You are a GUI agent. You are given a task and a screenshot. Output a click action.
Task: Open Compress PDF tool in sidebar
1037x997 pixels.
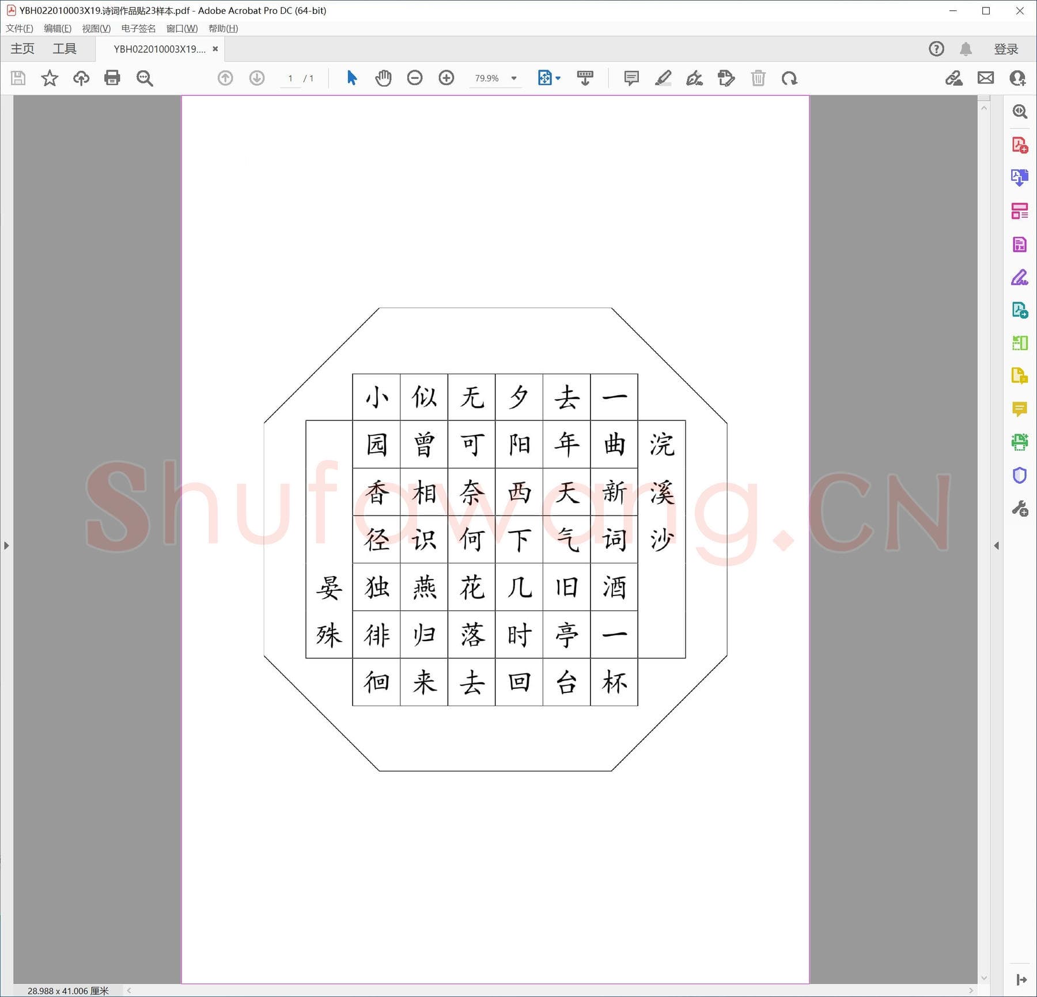pos(1020,343)
